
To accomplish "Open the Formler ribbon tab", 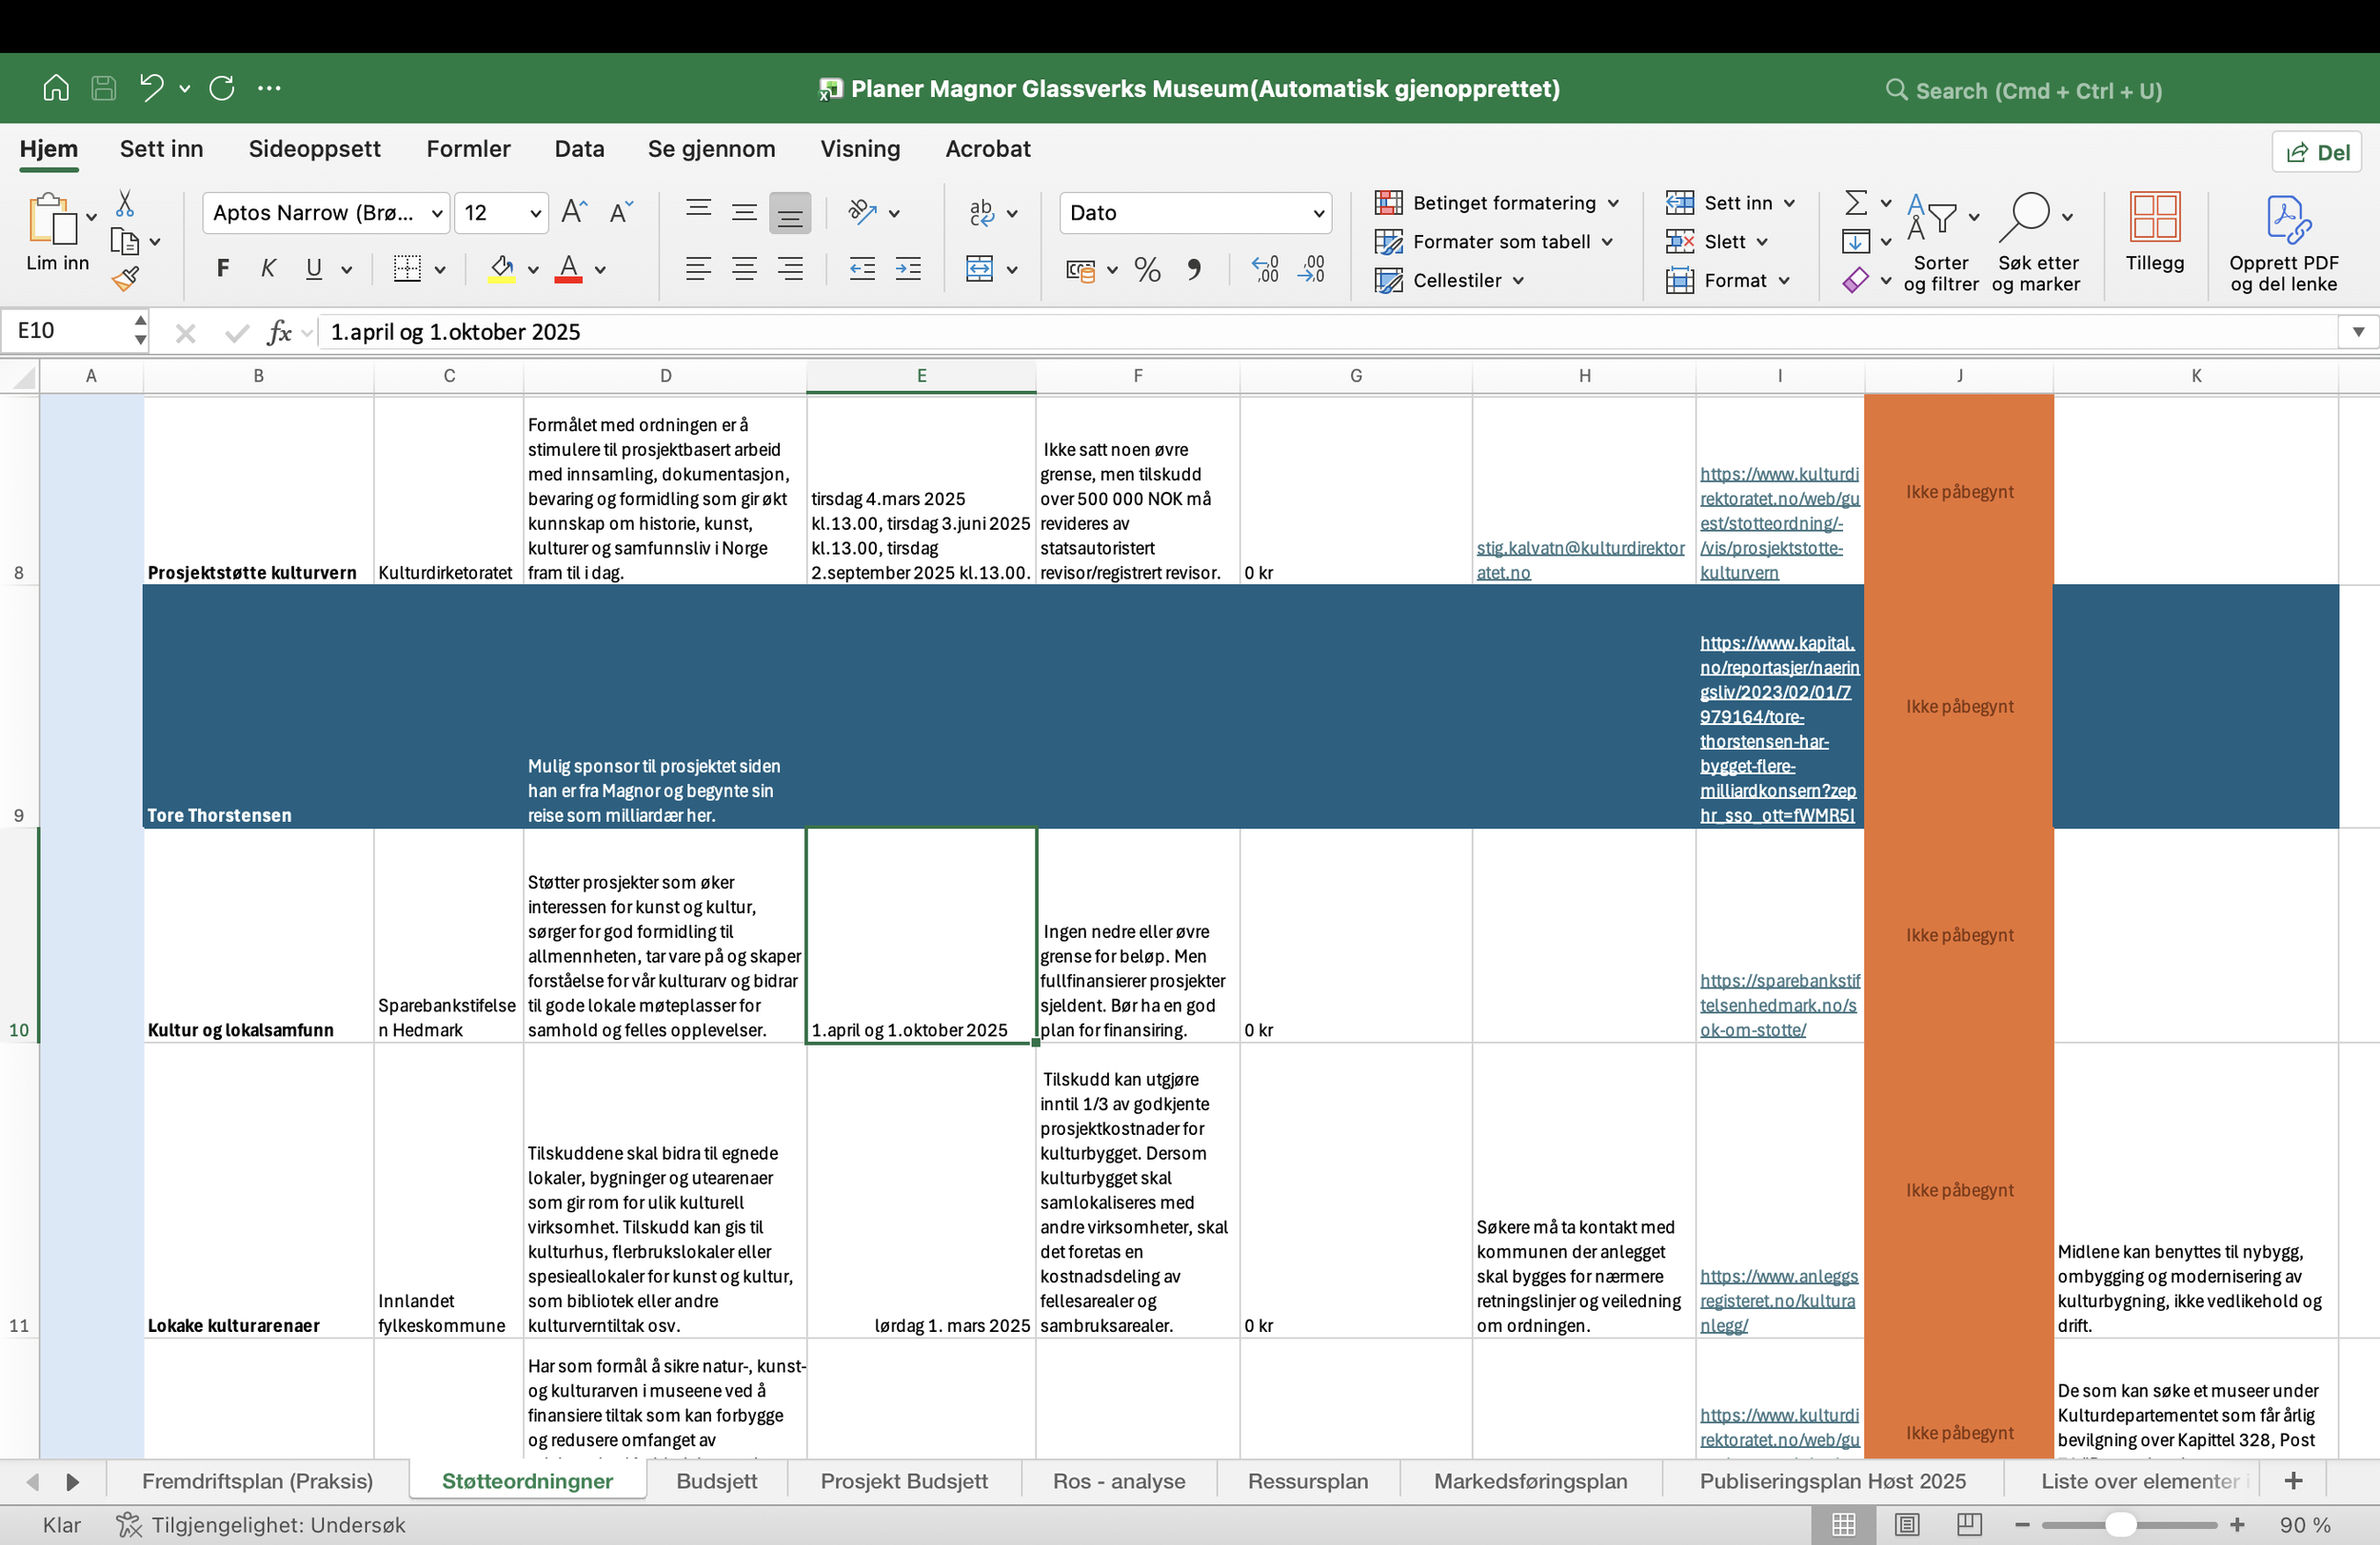I will [x=467, y=149].
